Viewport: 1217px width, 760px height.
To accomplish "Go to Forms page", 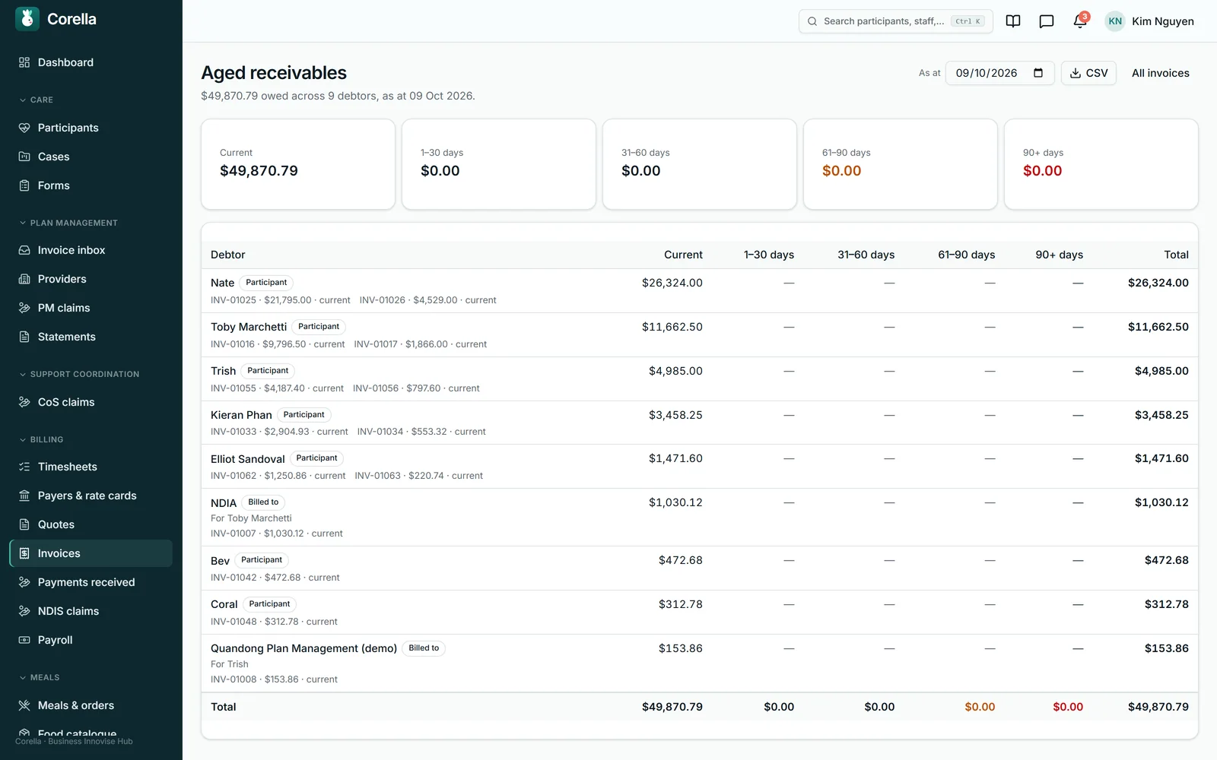I will pyautogui.click(x=91, y=185).
